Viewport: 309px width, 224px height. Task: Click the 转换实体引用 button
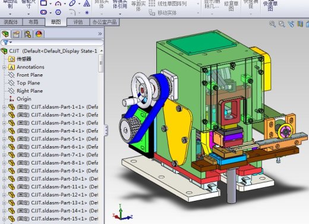tap(120, 5)
